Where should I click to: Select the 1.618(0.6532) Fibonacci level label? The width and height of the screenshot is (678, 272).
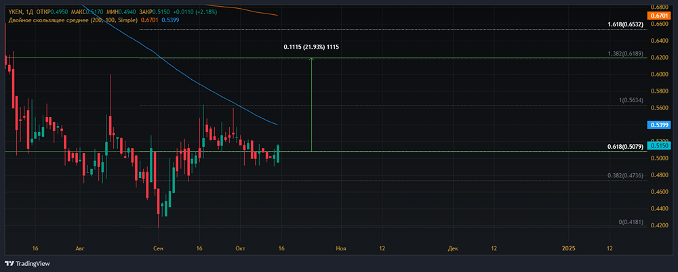point(626,25)
